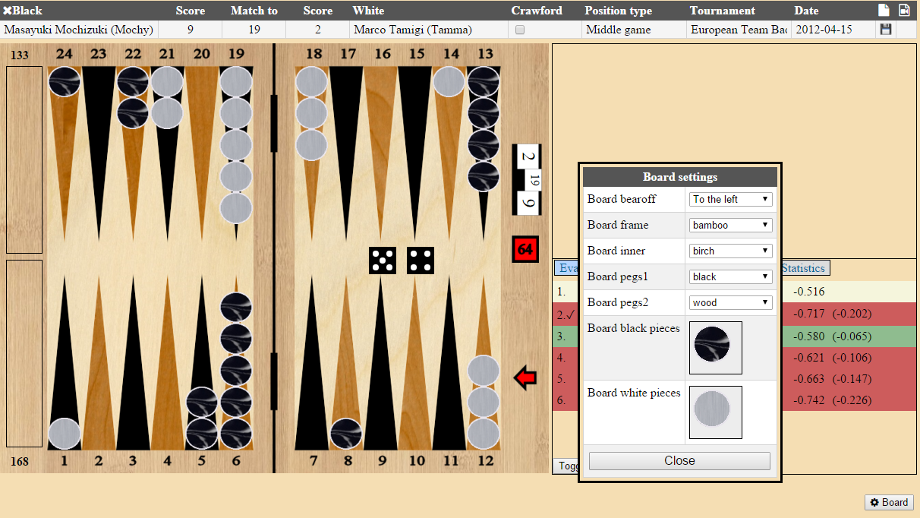Viewport: 920px width, 518px height.
Task: Click the floppy disk save icon
Action: pyautogui.click(x=885, y=30)
